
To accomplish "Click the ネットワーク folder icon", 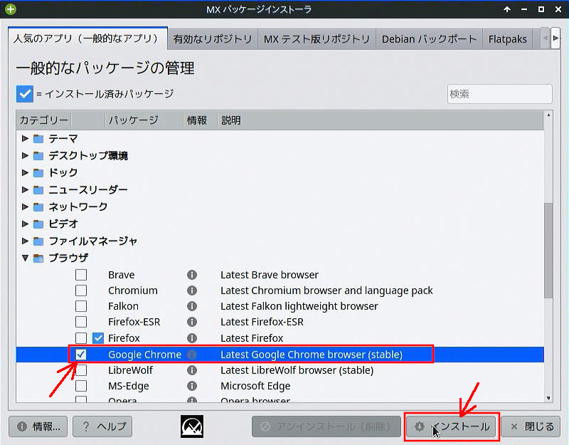I will tap(38, 206).
